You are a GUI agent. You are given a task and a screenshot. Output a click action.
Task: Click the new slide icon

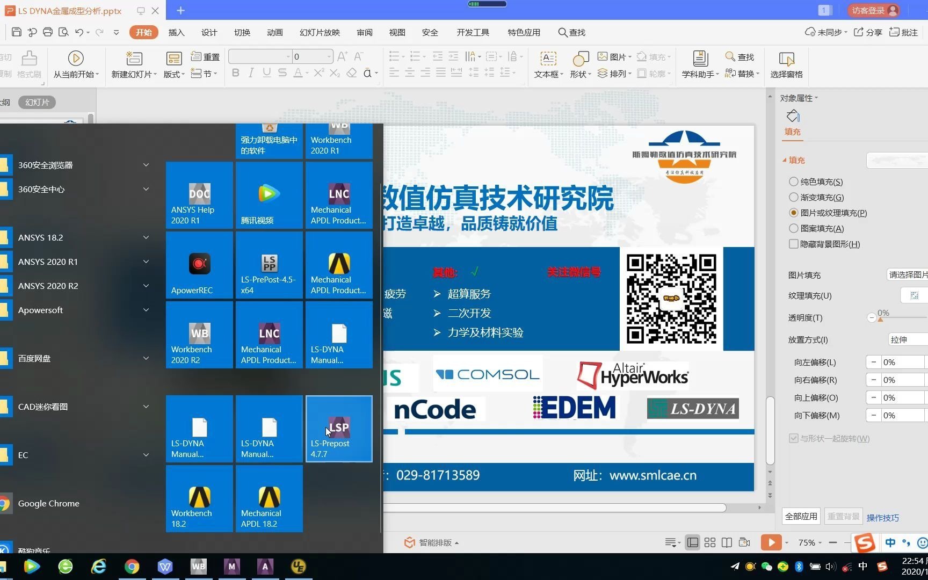[134, 58]
